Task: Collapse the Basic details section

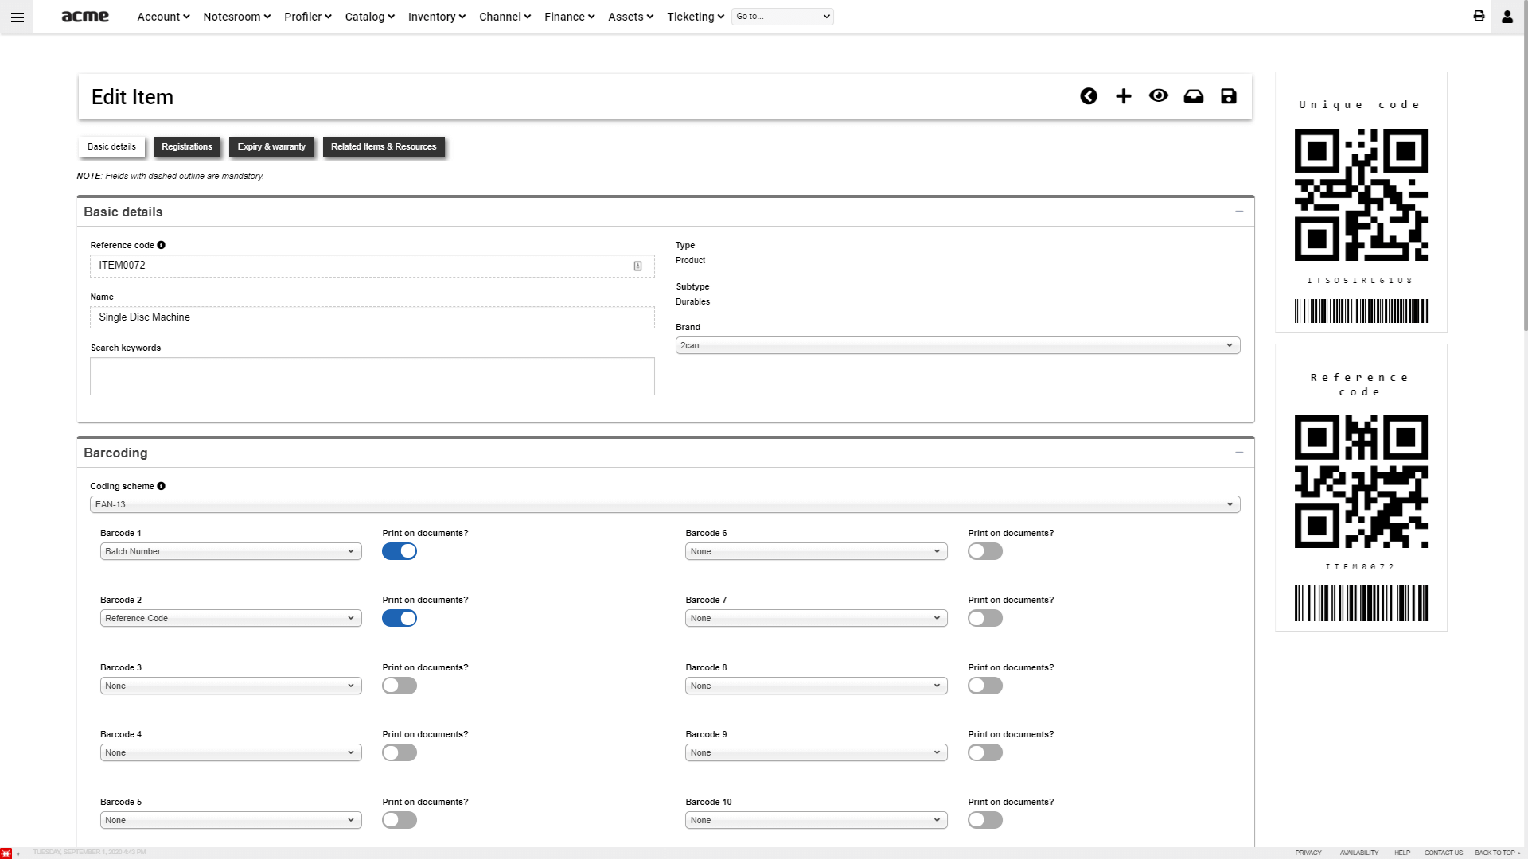Action: [x=1239, y=212]
